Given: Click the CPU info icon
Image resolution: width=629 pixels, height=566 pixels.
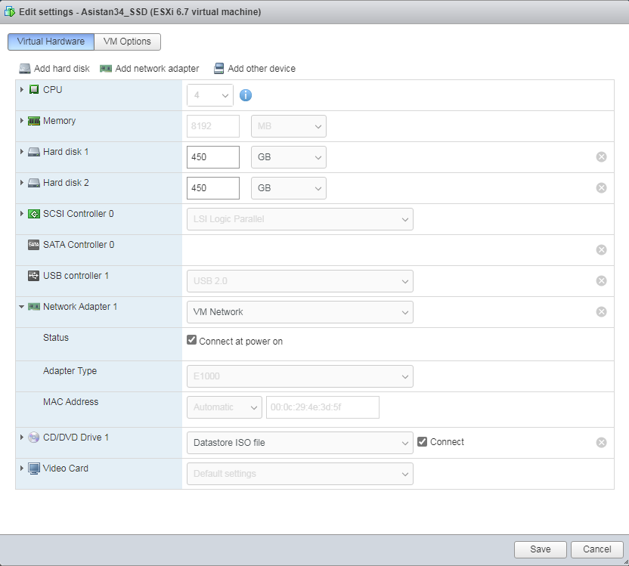Looking at the screenshot, I should pyautogui.click(x=245, y=95).
